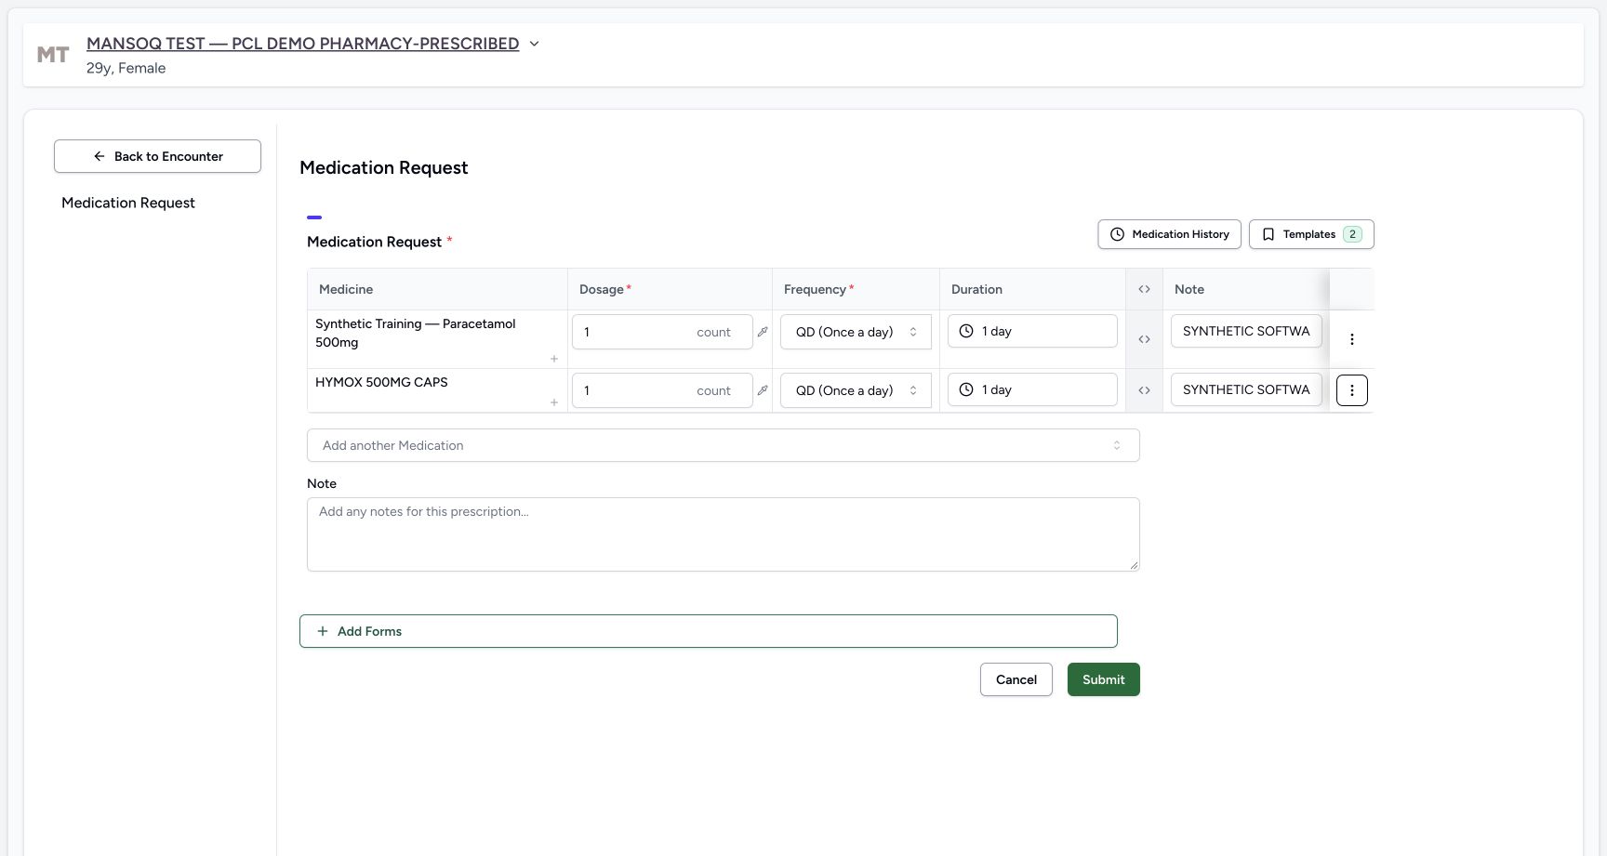
Task: Click the MT patient avatar
Action: pos(53,55)
